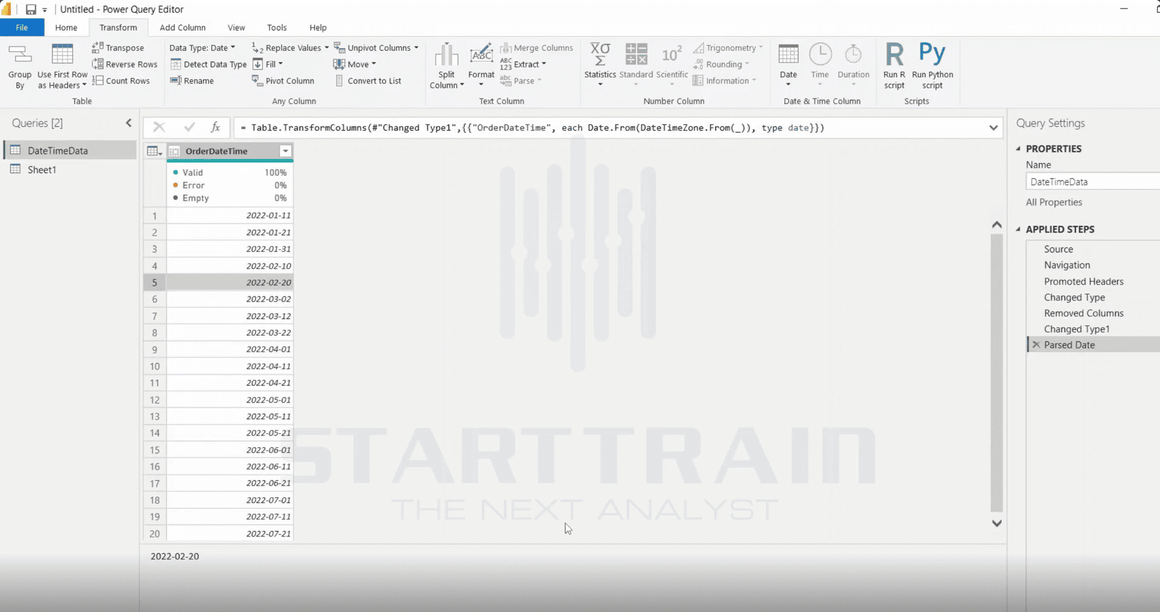The width and height of the screenshot is (1160, 612).
Task: Select the Changed Type1 applied step
Action: click(1076, 329)
